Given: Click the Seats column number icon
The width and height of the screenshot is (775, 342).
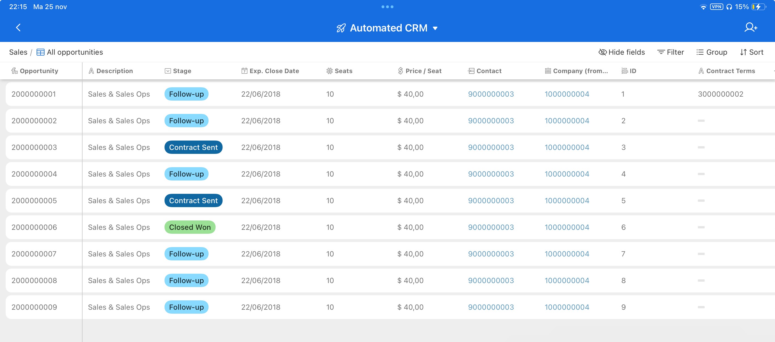Looking at the screenshot, I should click(329, 71).
